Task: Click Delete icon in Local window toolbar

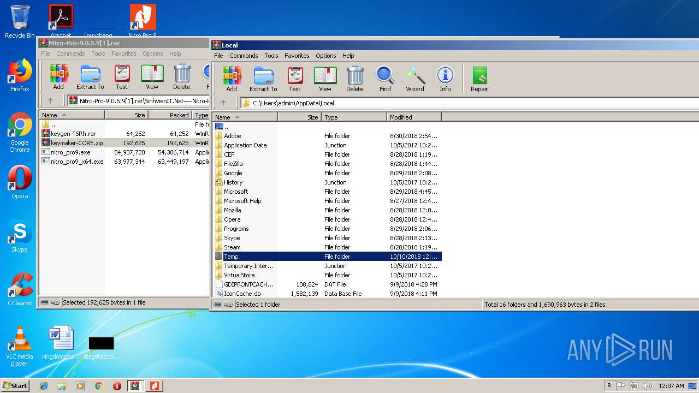Action: 354,79
